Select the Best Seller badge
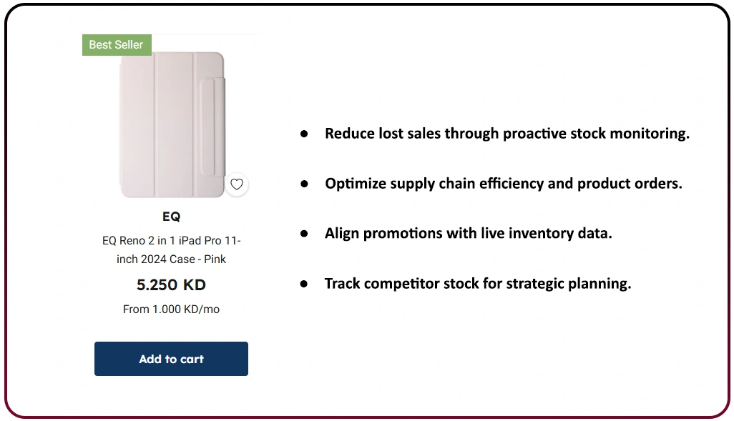This screenshot has width=734, height=421. click(x=117, y=44)
